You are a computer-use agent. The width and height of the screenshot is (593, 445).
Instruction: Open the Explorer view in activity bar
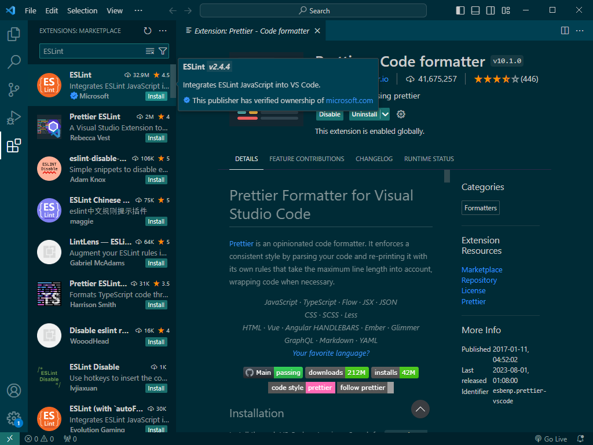(14, 34)
